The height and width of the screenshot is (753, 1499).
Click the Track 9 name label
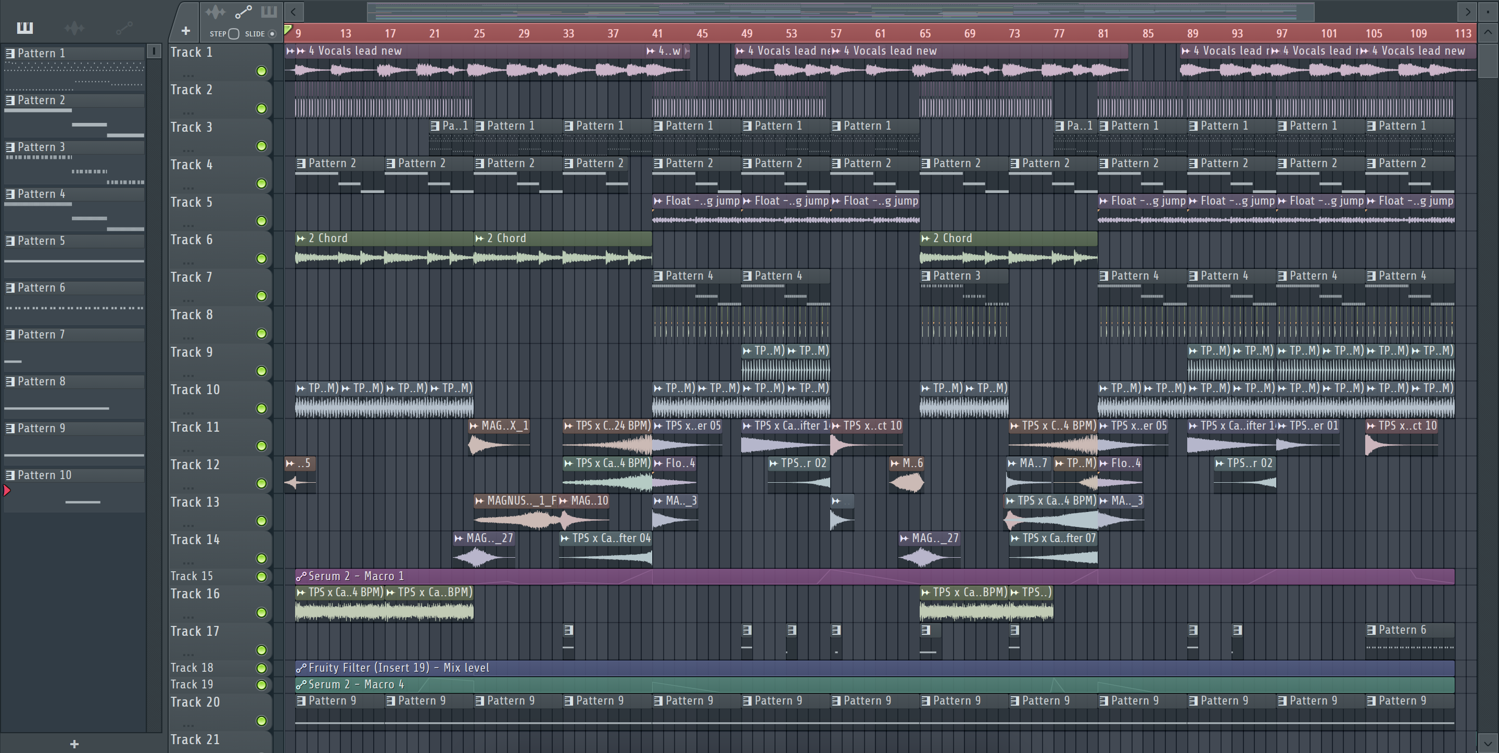click(x=192, y=352)
